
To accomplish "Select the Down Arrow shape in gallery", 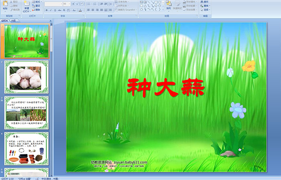I will tap(160, 6).
